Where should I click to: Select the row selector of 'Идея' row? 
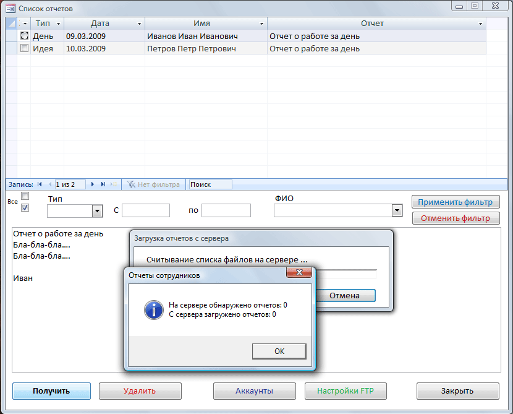11,48
